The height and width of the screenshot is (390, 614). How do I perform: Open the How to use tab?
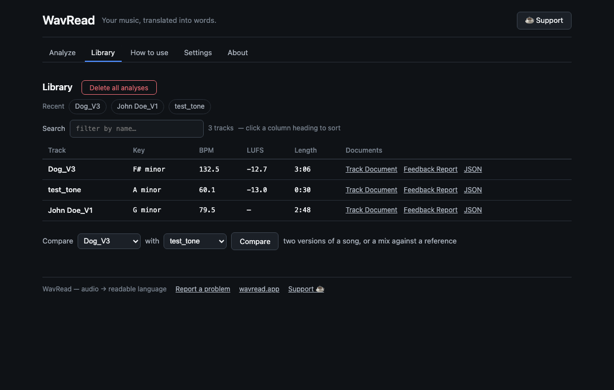pyautogui.click(x=149, y=53)
